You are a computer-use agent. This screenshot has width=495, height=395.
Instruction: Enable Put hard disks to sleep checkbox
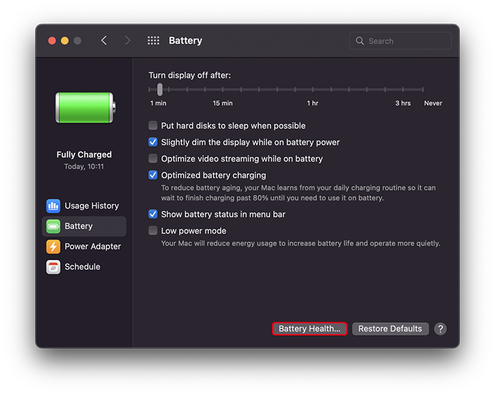(153, 126)
